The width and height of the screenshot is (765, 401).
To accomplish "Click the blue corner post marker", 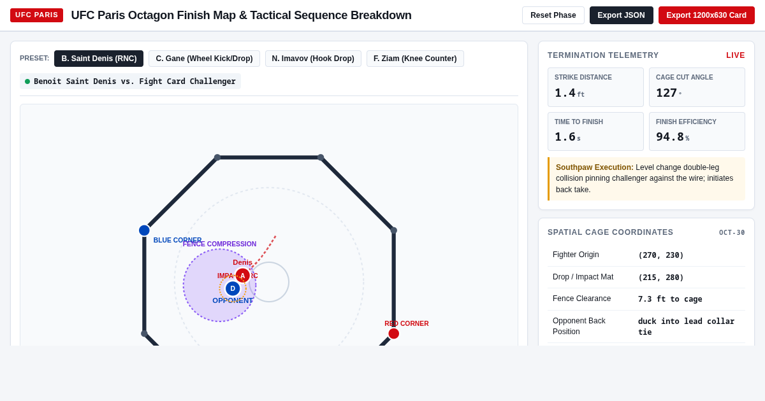I will [x=144, y=230].
